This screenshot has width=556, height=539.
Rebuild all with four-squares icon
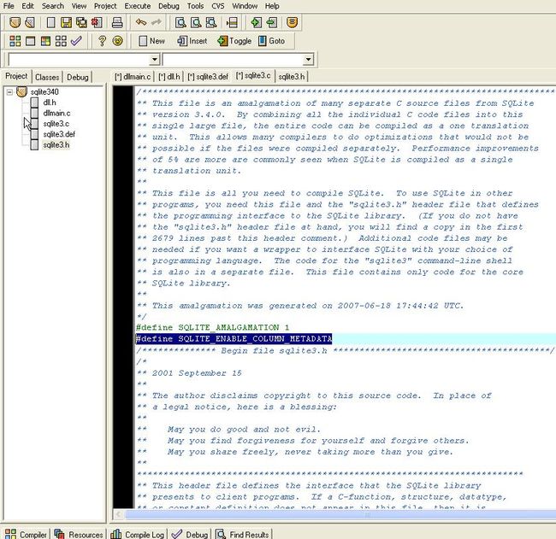tap(61, 41)
